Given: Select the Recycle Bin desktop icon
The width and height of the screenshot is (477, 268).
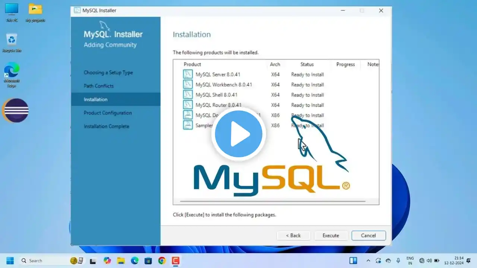Looking at the screenshot, I should click(x=12, y=43).
